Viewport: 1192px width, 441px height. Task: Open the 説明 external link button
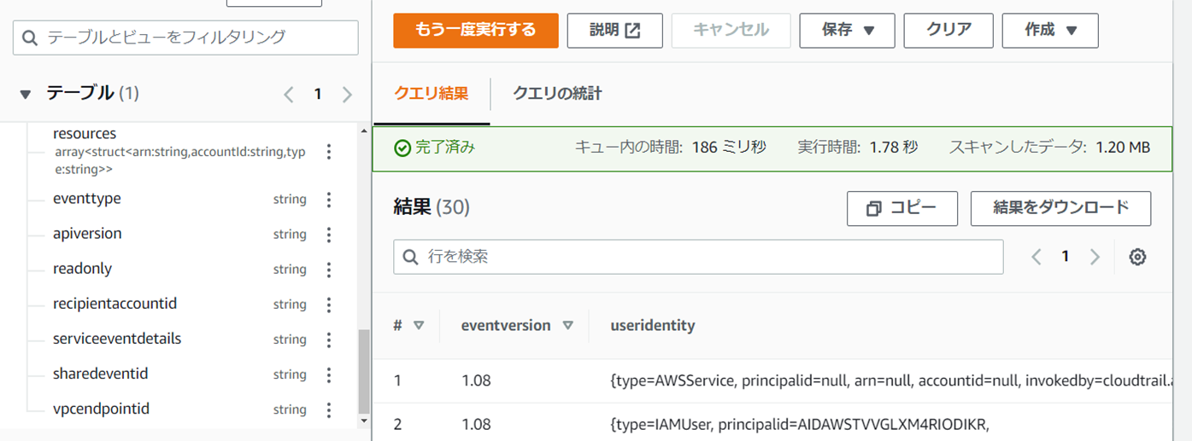pos(614,31)
